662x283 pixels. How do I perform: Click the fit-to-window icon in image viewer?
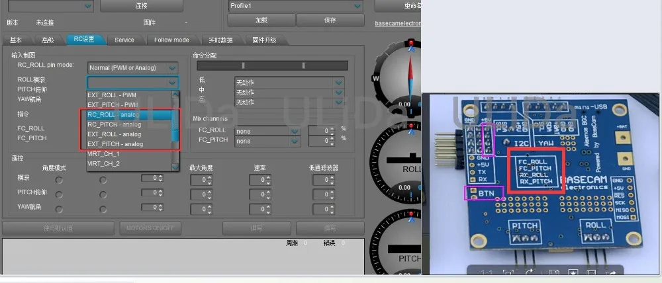click(x=508, y=273)
